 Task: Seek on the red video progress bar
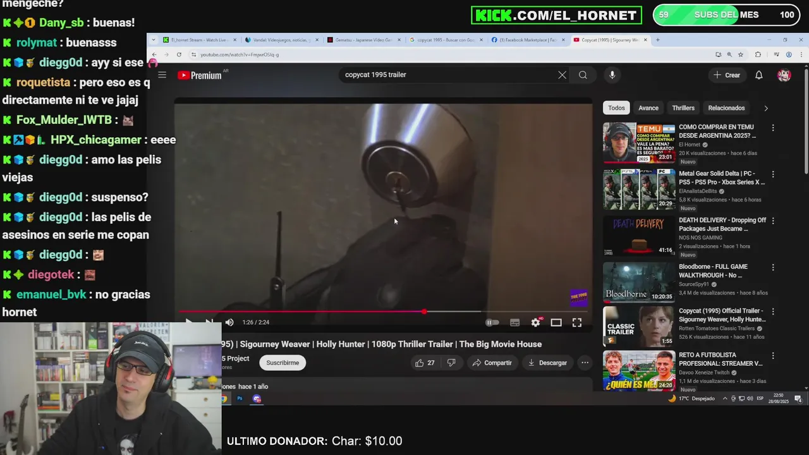383,312
